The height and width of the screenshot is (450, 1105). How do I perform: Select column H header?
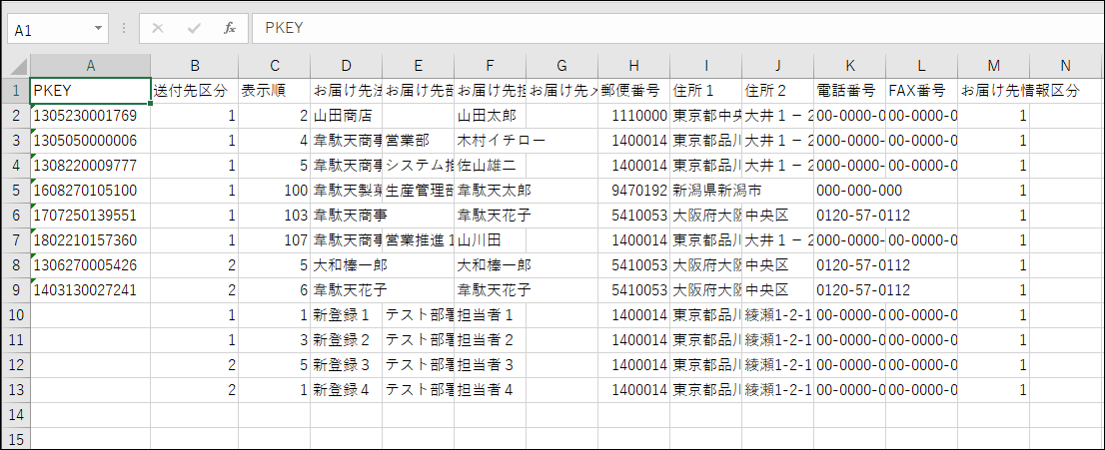point(633,66)
